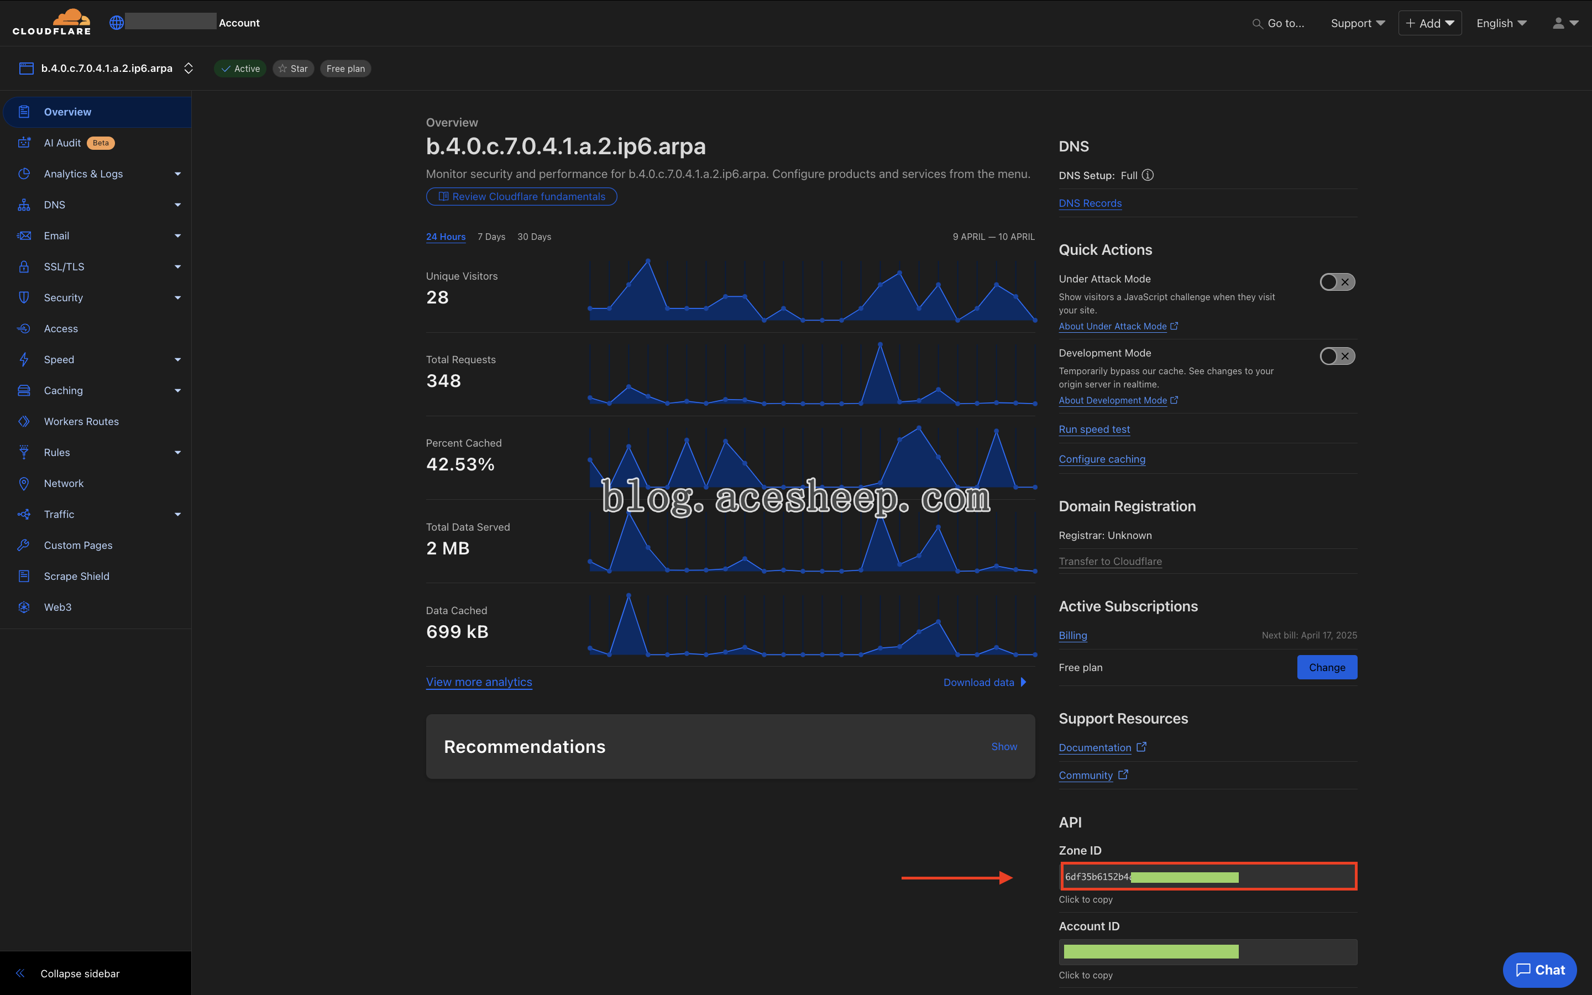Click the Speed lightning icon
The width and height of the screenshot is (1592, 995).
click(24, 359)
